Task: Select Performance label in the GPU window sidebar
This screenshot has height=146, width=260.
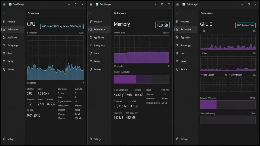Action: (186, 29)
